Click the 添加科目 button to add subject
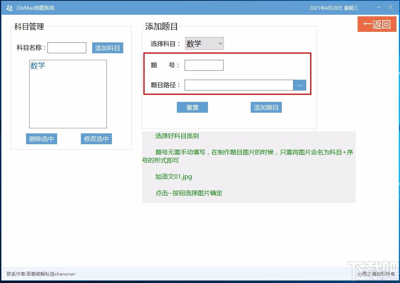 (107, 47)
